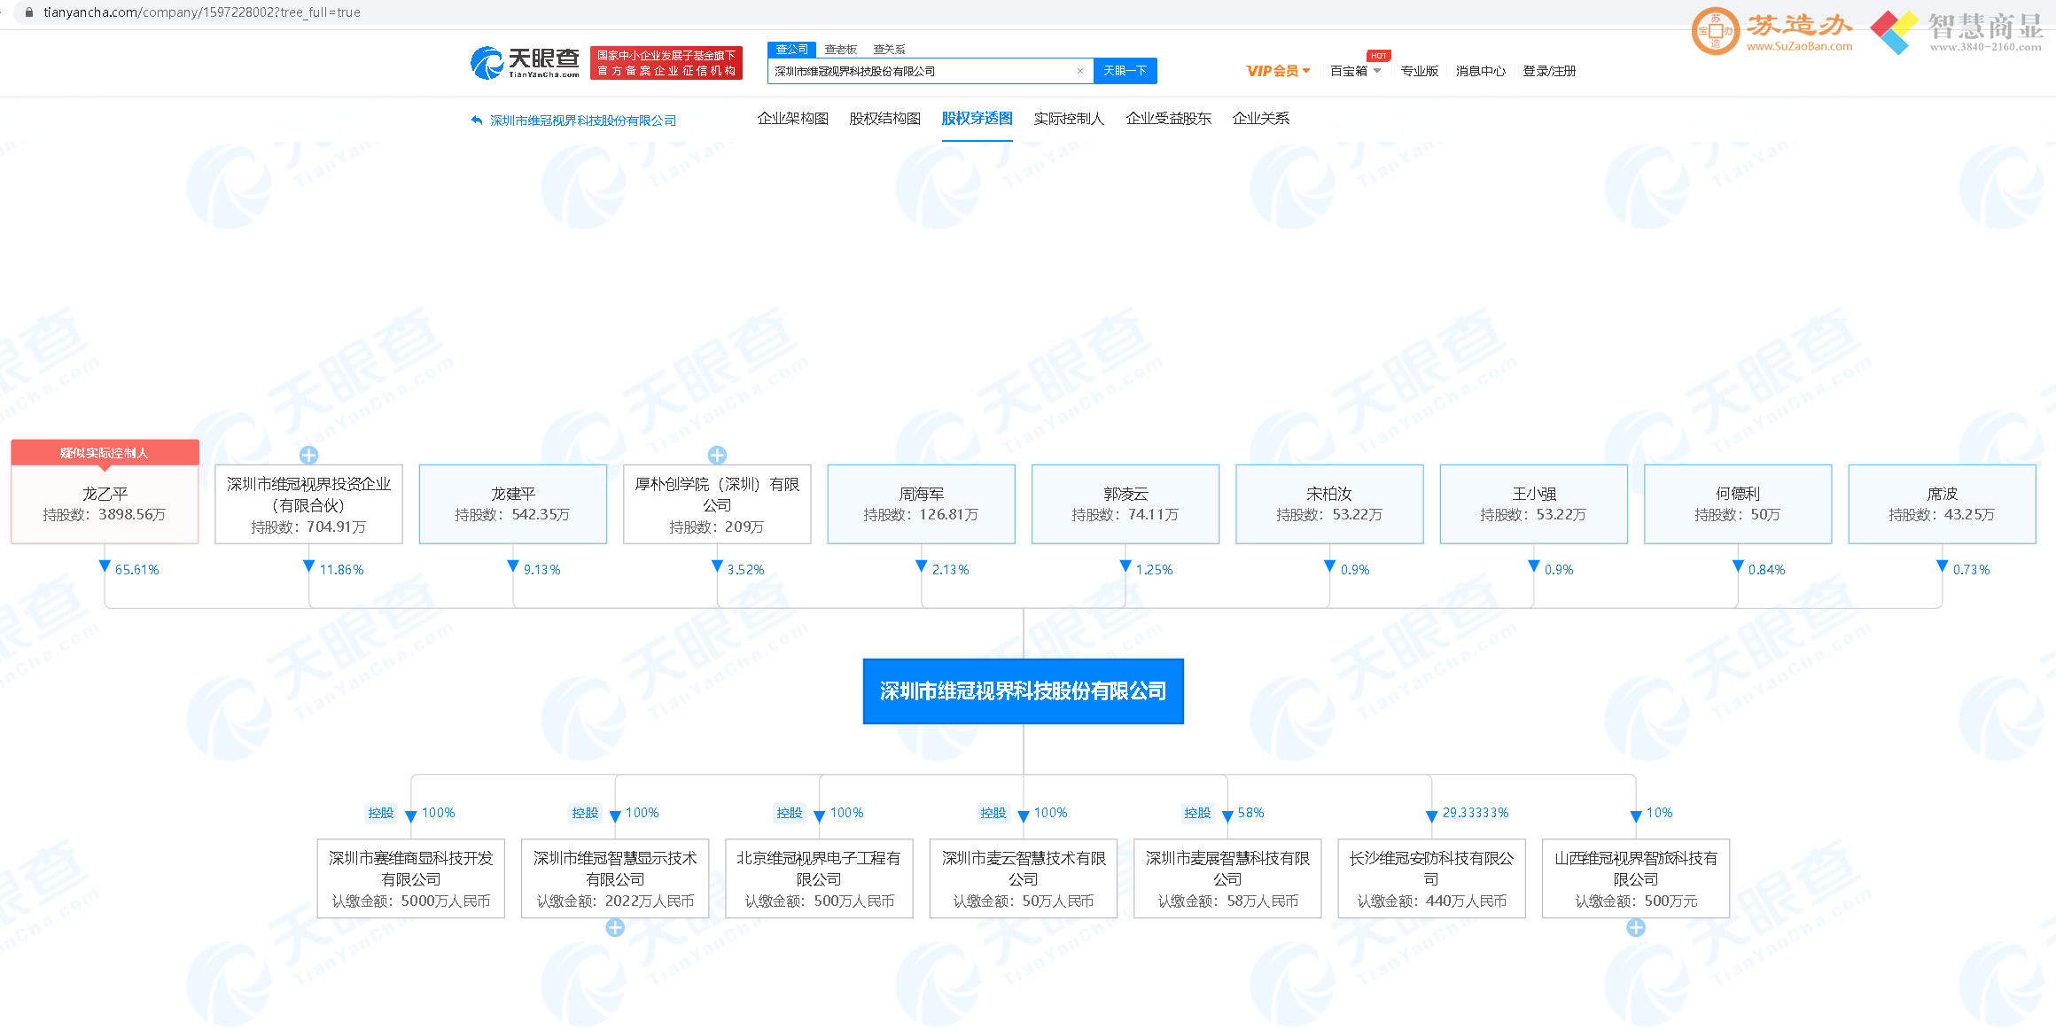Switch to 查关系 search tab
The image size is (2056, 1030).
coord(889,50)
